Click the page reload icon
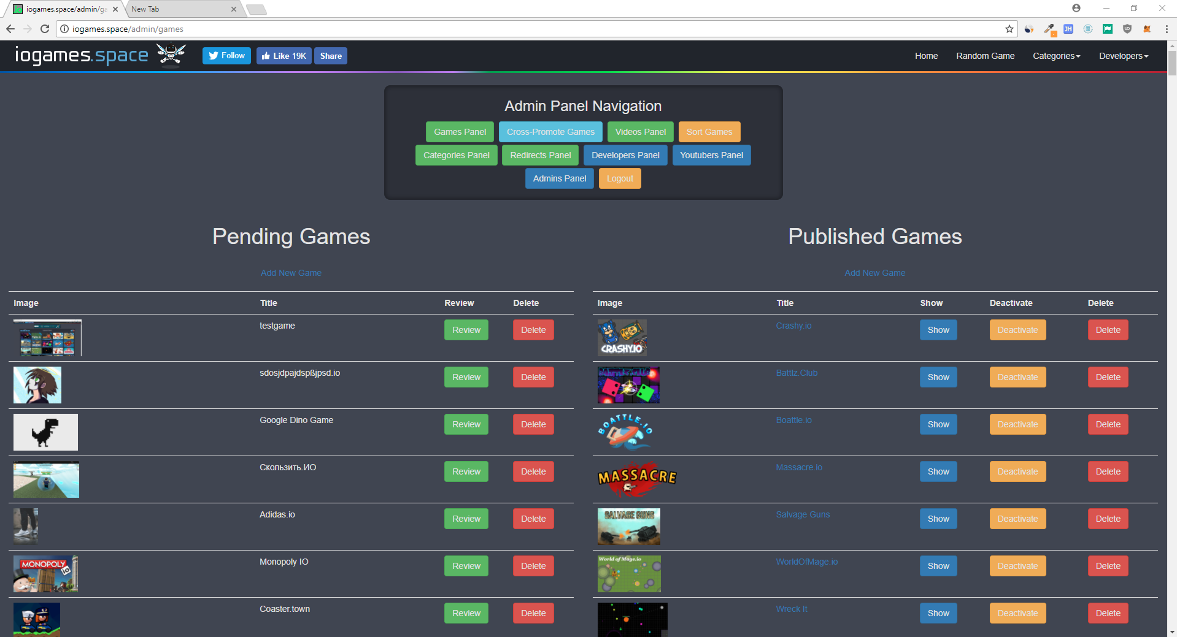1177x637 pixels. pyautogui.click(x=45, y=28)
